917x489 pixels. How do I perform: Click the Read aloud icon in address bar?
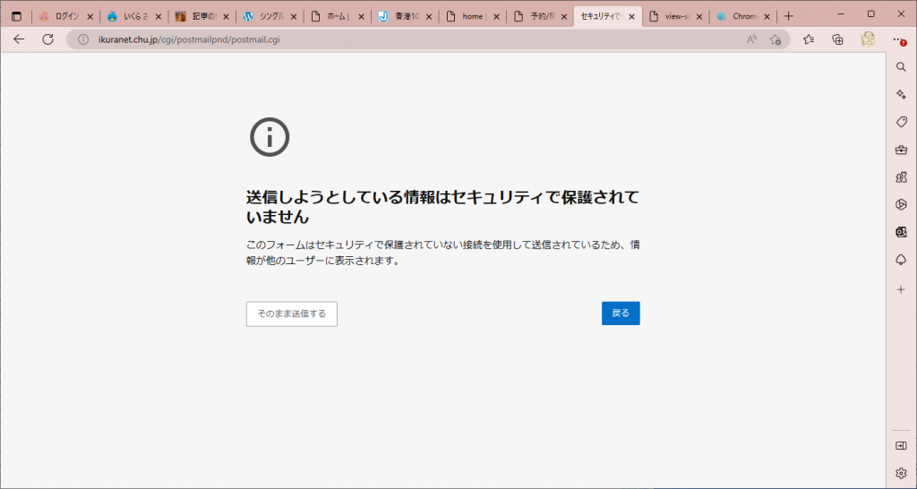click(751, 39)
